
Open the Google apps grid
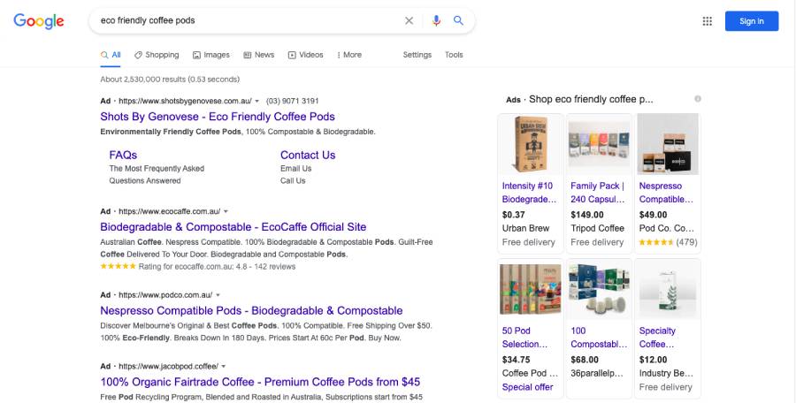point(708,21)
